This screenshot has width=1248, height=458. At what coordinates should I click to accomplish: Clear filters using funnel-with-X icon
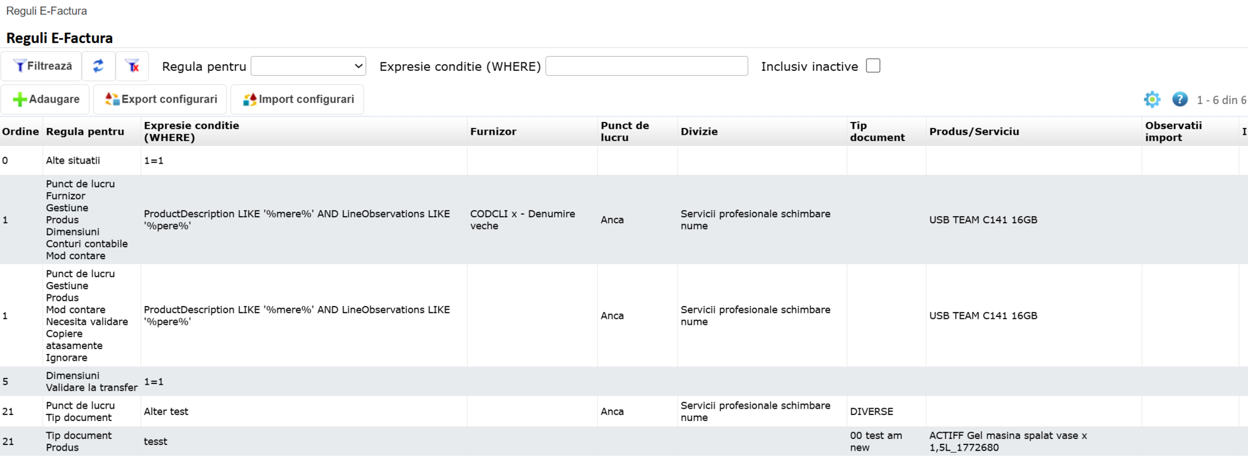point(133,66)
